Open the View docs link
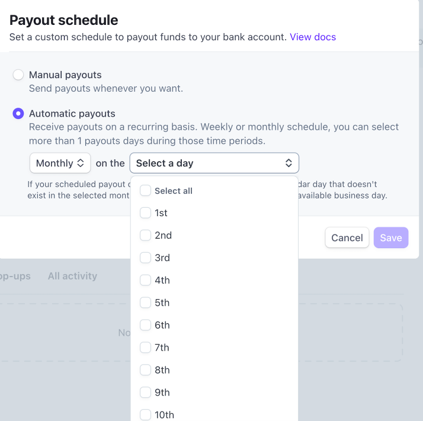The image size is (423, 421). pyautogui.click(x=313, y=37)
